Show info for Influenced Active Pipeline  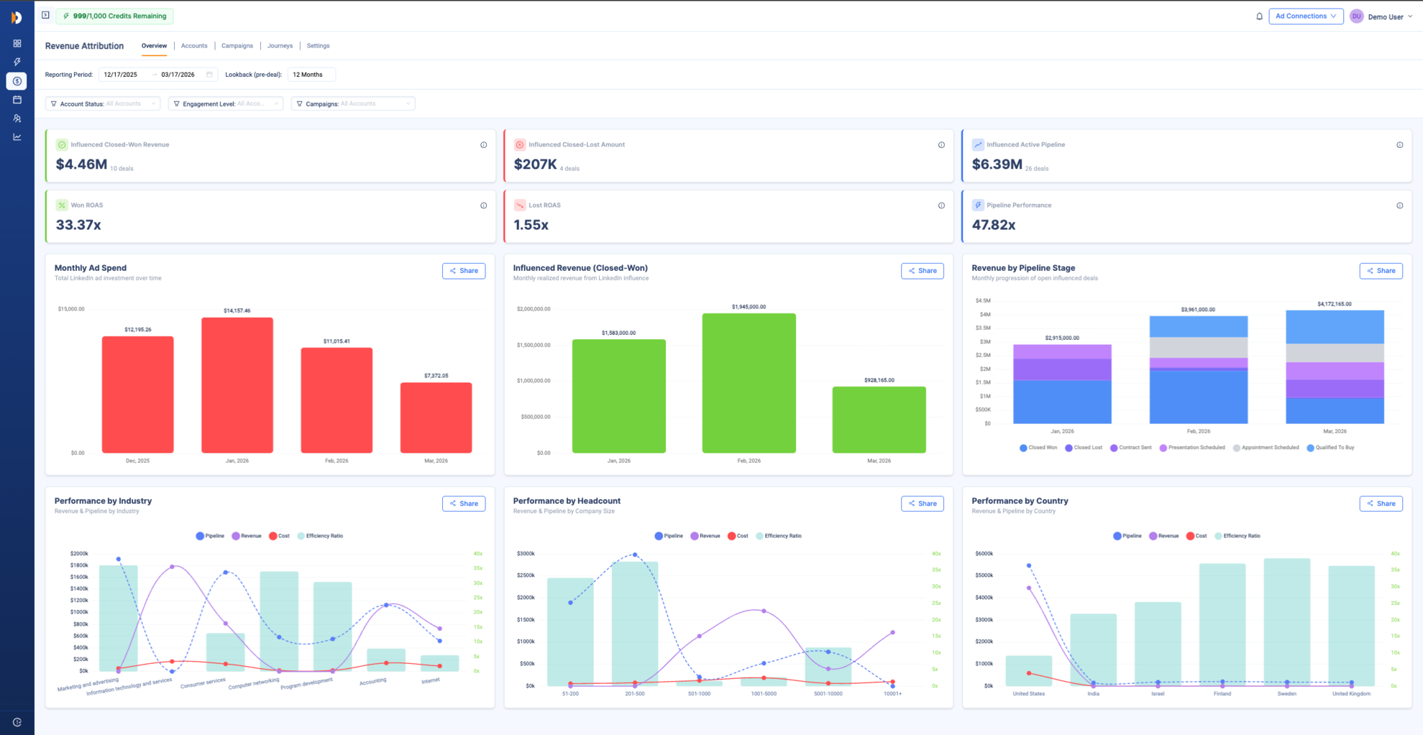[x=1399, y=145]
